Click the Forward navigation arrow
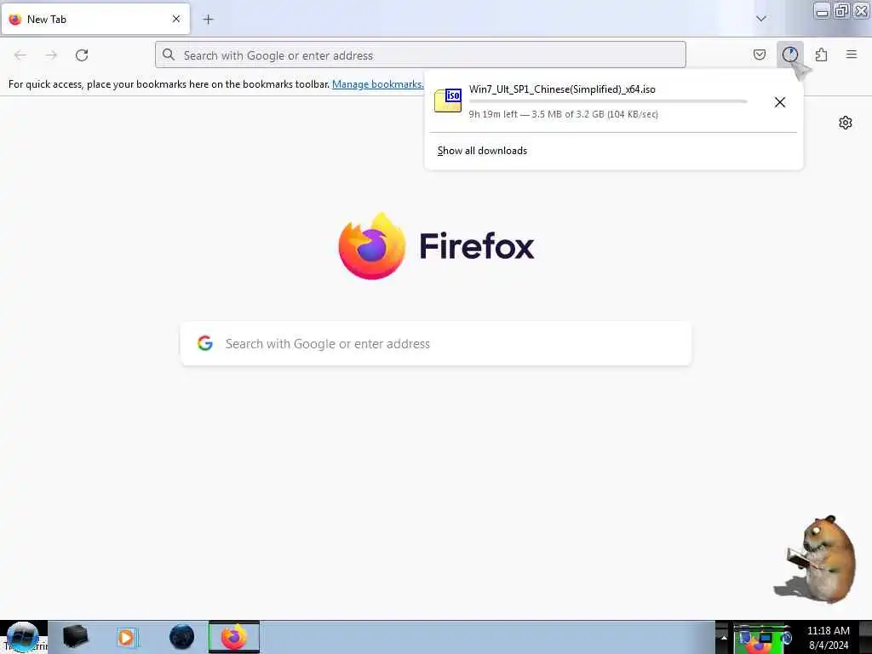The image size is (872, 654). coord(51,55)
